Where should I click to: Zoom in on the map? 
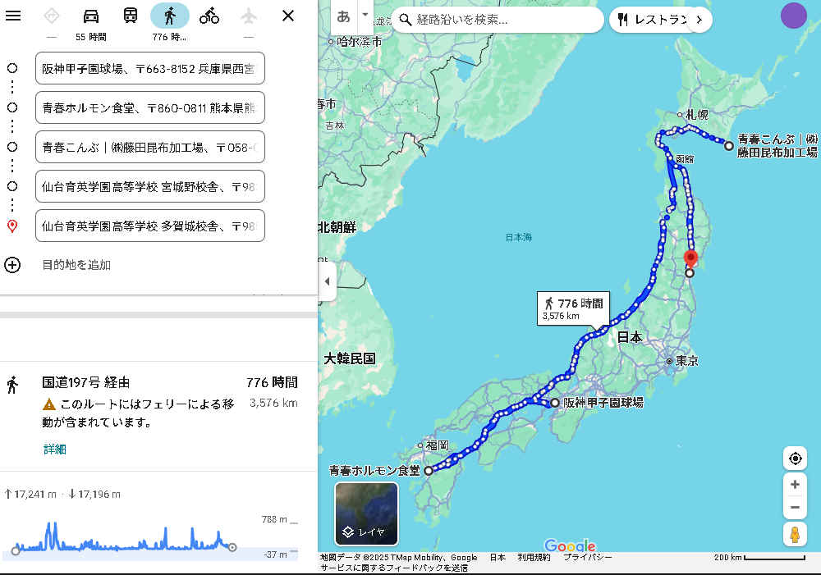[795, 485]
